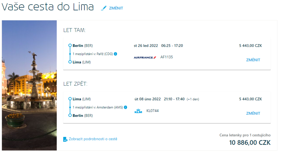This screenshot has height=154, width=281.
Task: Select the KL0744 flight number
Action: pyautogui.click(x=152, y=111)
